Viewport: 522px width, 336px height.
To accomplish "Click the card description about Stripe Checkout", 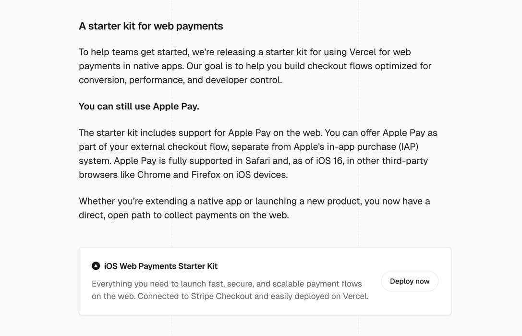I will [x=230, y=290].
